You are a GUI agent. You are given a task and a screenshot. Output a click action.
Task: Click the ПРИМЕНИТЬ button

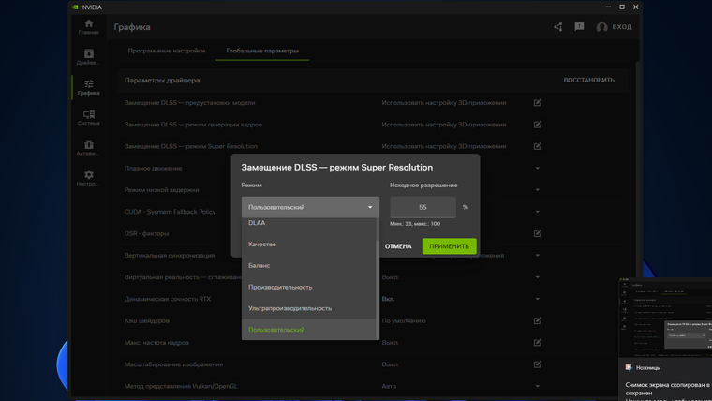point(449,246)
